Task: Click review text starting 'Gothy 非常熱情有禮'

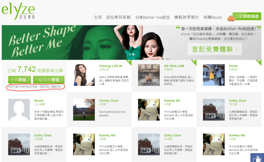Action: pos(114,81)
